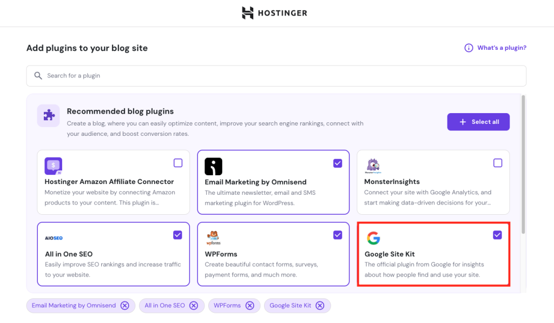Select the Hostinger Amazon Affiliate Connector icon
Viewport: 554px width, 323px height.
point(53,166)
